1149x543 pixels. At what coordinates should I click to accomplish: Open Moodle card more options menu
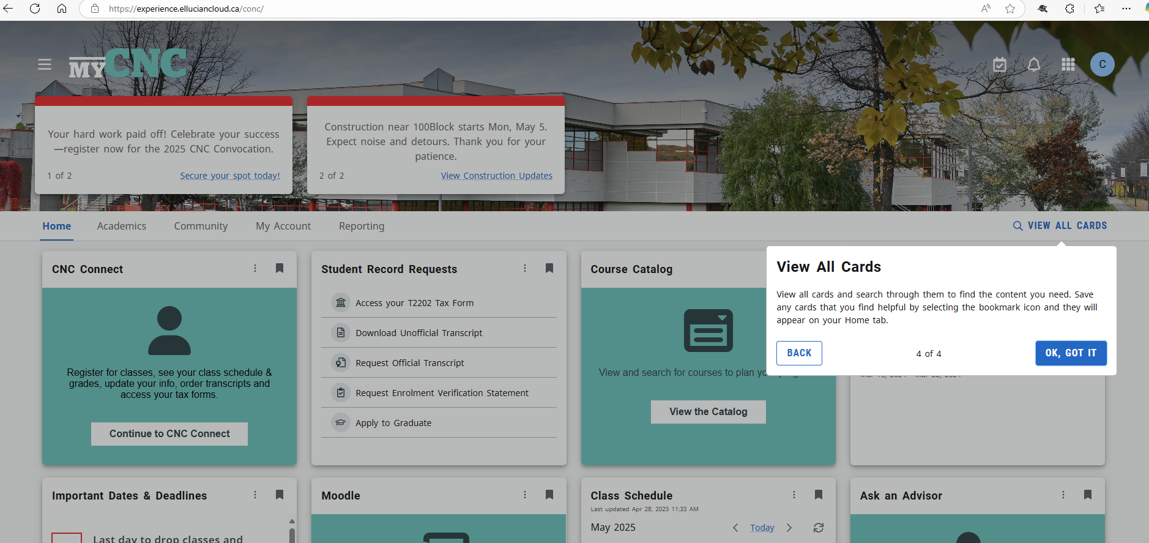click(x=525, y=495)
